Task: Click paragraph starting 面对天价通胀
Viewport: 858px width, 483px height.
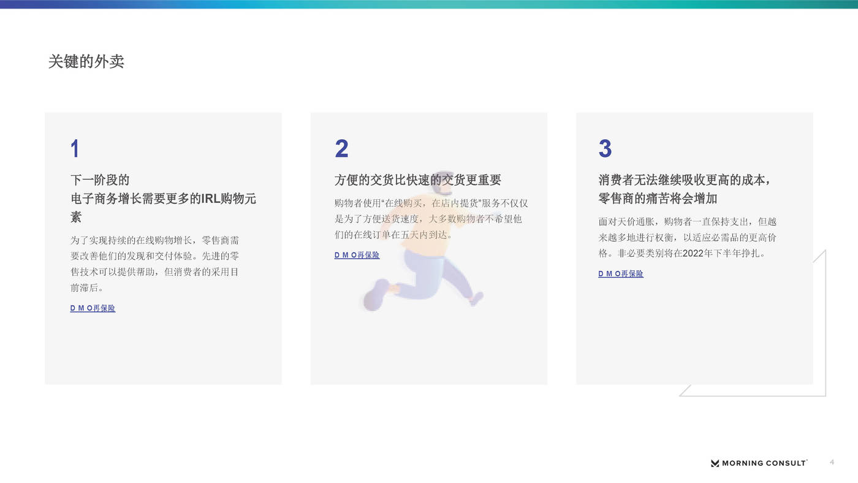Action: 688,237
